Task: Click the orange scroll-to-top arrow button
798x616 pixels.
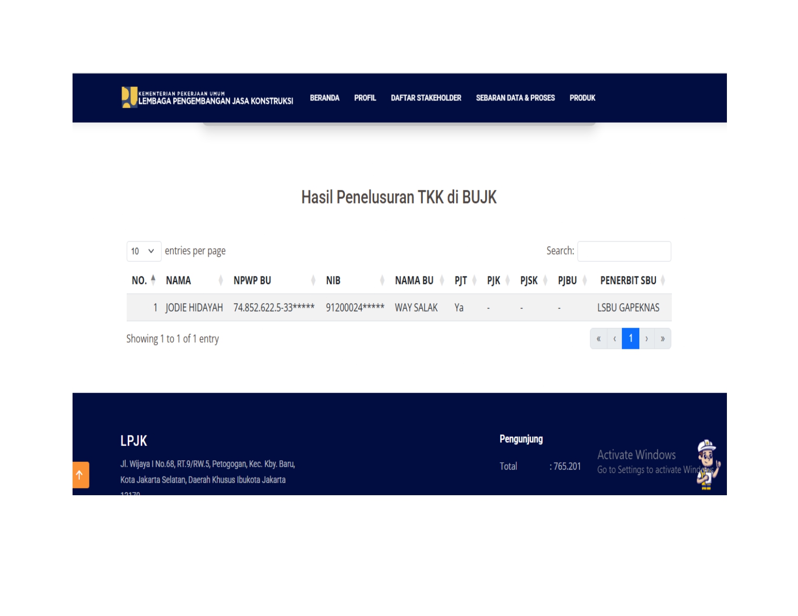Action: click(x=80, y=475)
